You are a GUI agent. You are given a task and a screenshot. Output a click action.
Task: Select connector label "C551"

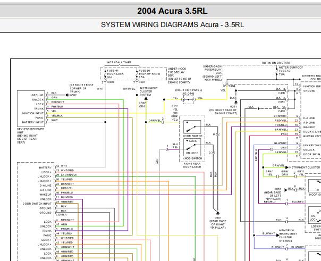pyautogui.click(x=282, y=102)
